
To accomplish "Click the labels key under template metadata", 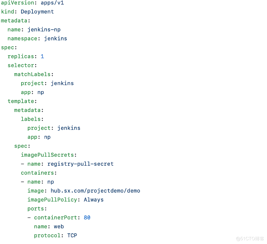I will 31,119.
